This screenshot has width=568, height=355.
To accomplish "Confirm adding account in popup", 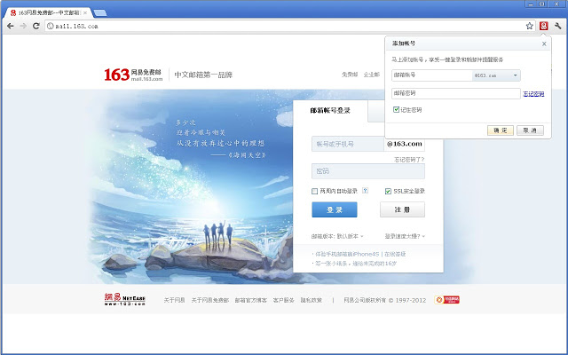I will coord(501,130).
